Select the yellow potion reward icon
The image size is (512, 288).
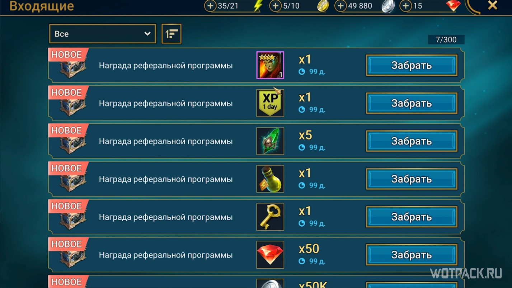click(x=270, y=179)
